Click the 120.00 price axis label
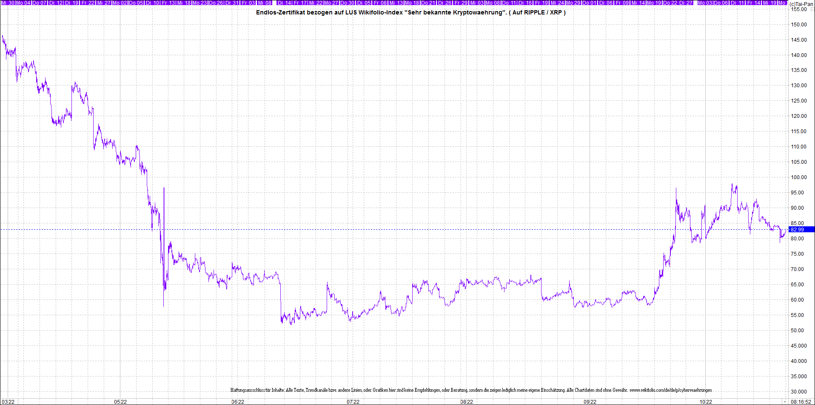Image resolution: width=815 pixels, height=405 pixels. [x=799, y=116]
